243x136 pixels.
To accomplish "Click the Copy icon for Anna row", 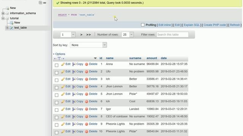I will [74, 64].
